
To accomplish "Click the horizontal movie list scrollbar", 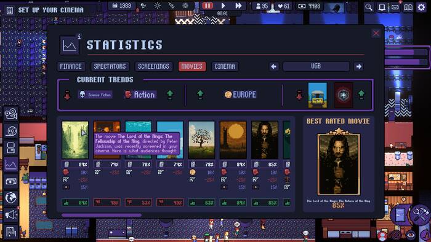I will coord(102,215).
